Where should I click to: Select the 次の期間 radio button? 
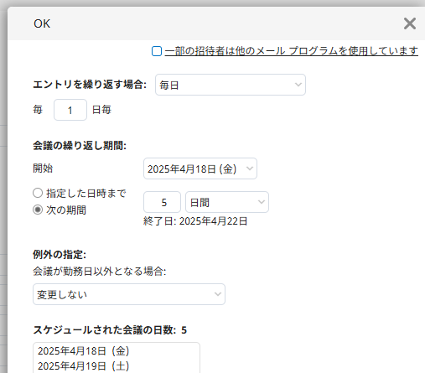[x=38, y=210]
